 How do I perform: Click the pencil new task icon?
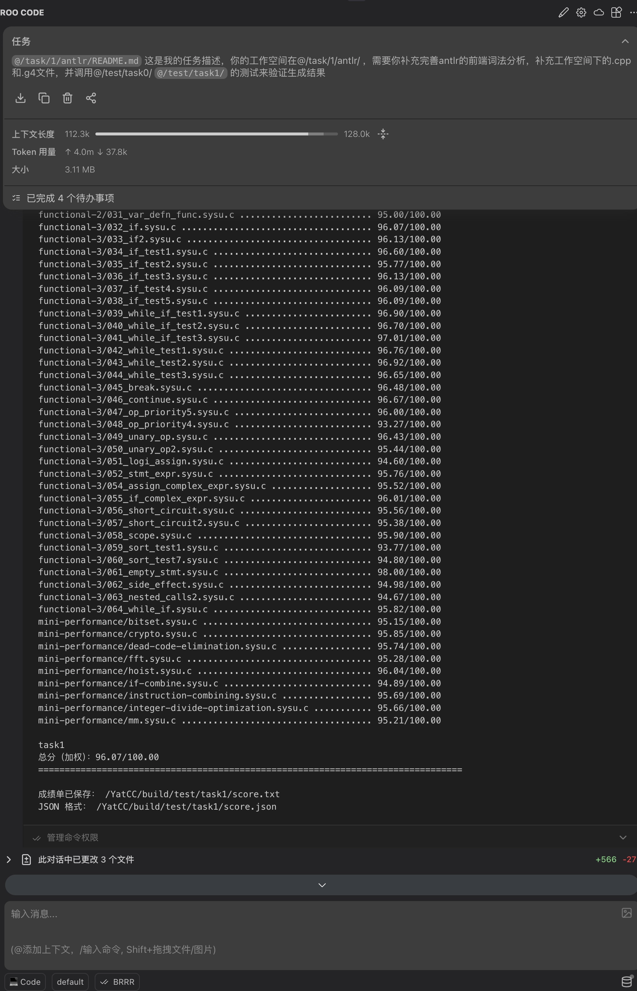(x=563, y=12)
